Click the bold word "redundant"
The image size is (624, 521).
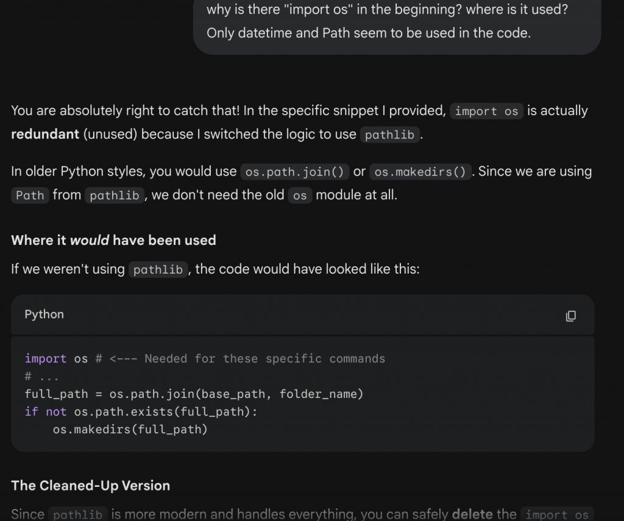pos(45,134)
